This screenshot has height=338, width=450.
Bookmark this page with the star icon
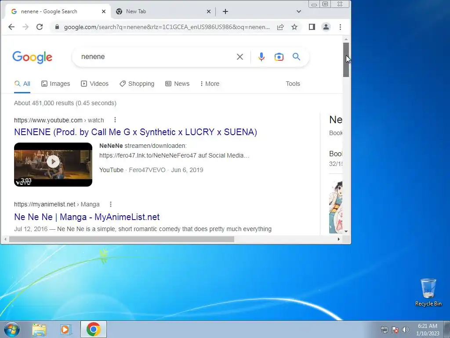(294, 27)
